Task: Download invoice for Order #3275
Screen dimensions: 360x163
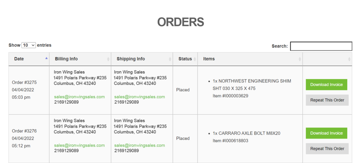Action: pyautogui.click(x=326, y=85)
